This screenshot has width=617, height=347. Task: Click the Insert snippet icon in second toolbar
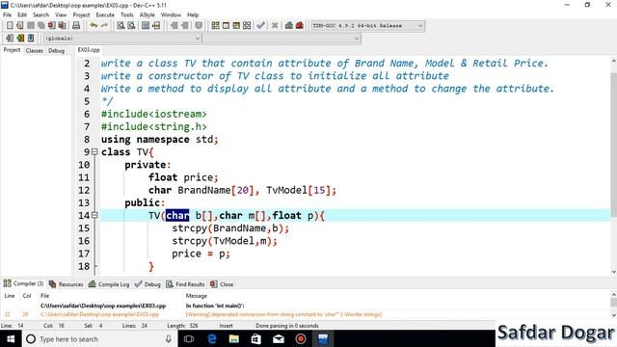10,39
